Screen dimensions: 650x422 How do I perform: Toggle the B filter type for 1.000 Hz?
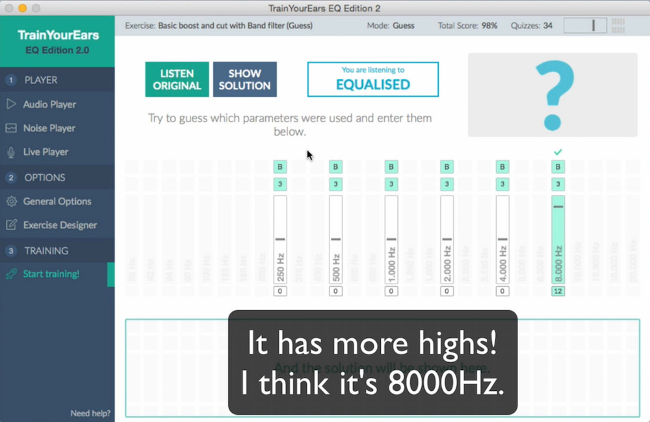[391, 166]
